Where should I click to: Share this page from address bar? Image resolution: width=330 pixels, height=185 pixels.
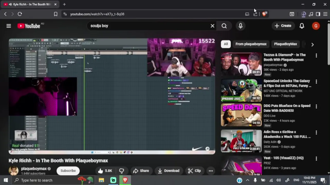tap(255, 14)
